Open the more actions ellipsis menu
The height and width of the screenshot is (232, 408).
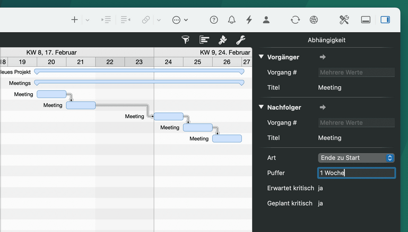180,20
